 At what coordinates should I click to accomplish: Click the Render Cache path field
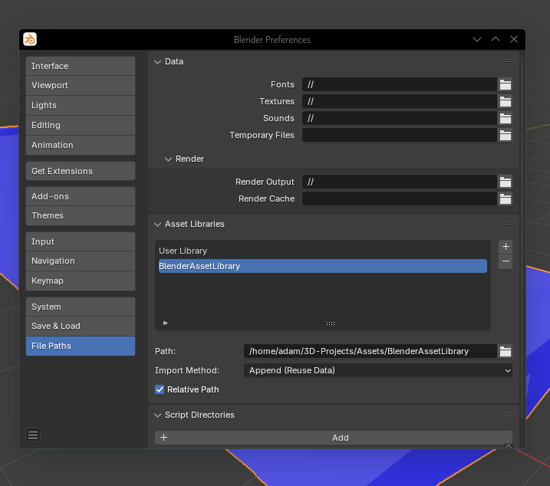point(400,199)
